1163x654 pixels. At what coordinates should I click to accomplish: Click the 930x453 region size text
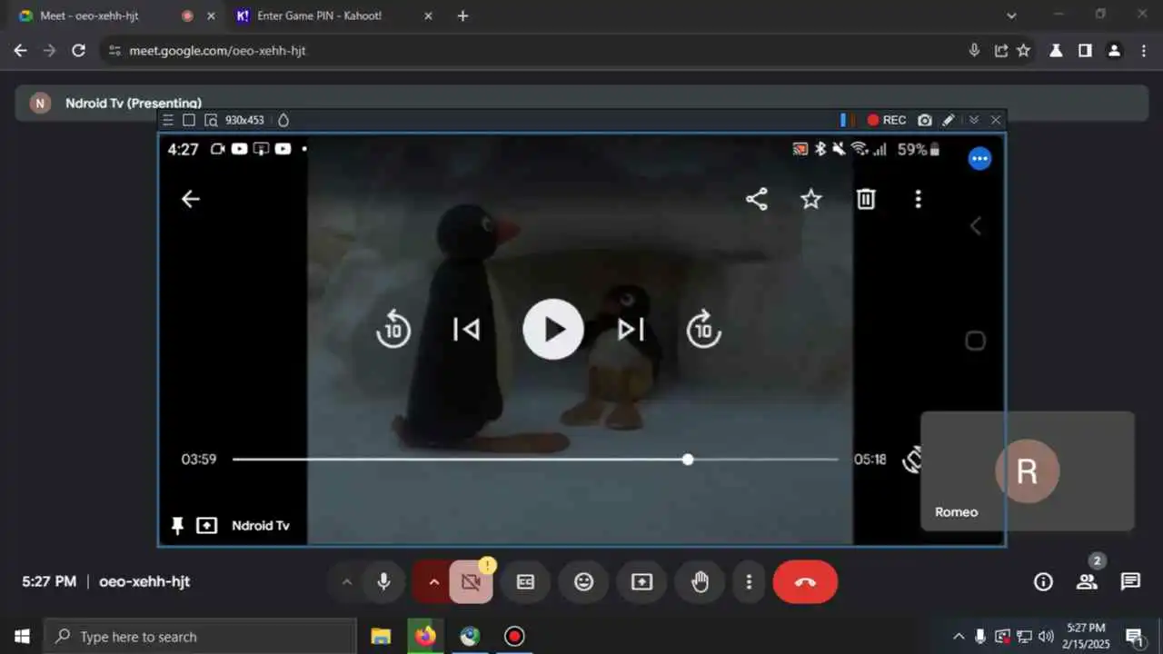244,120
